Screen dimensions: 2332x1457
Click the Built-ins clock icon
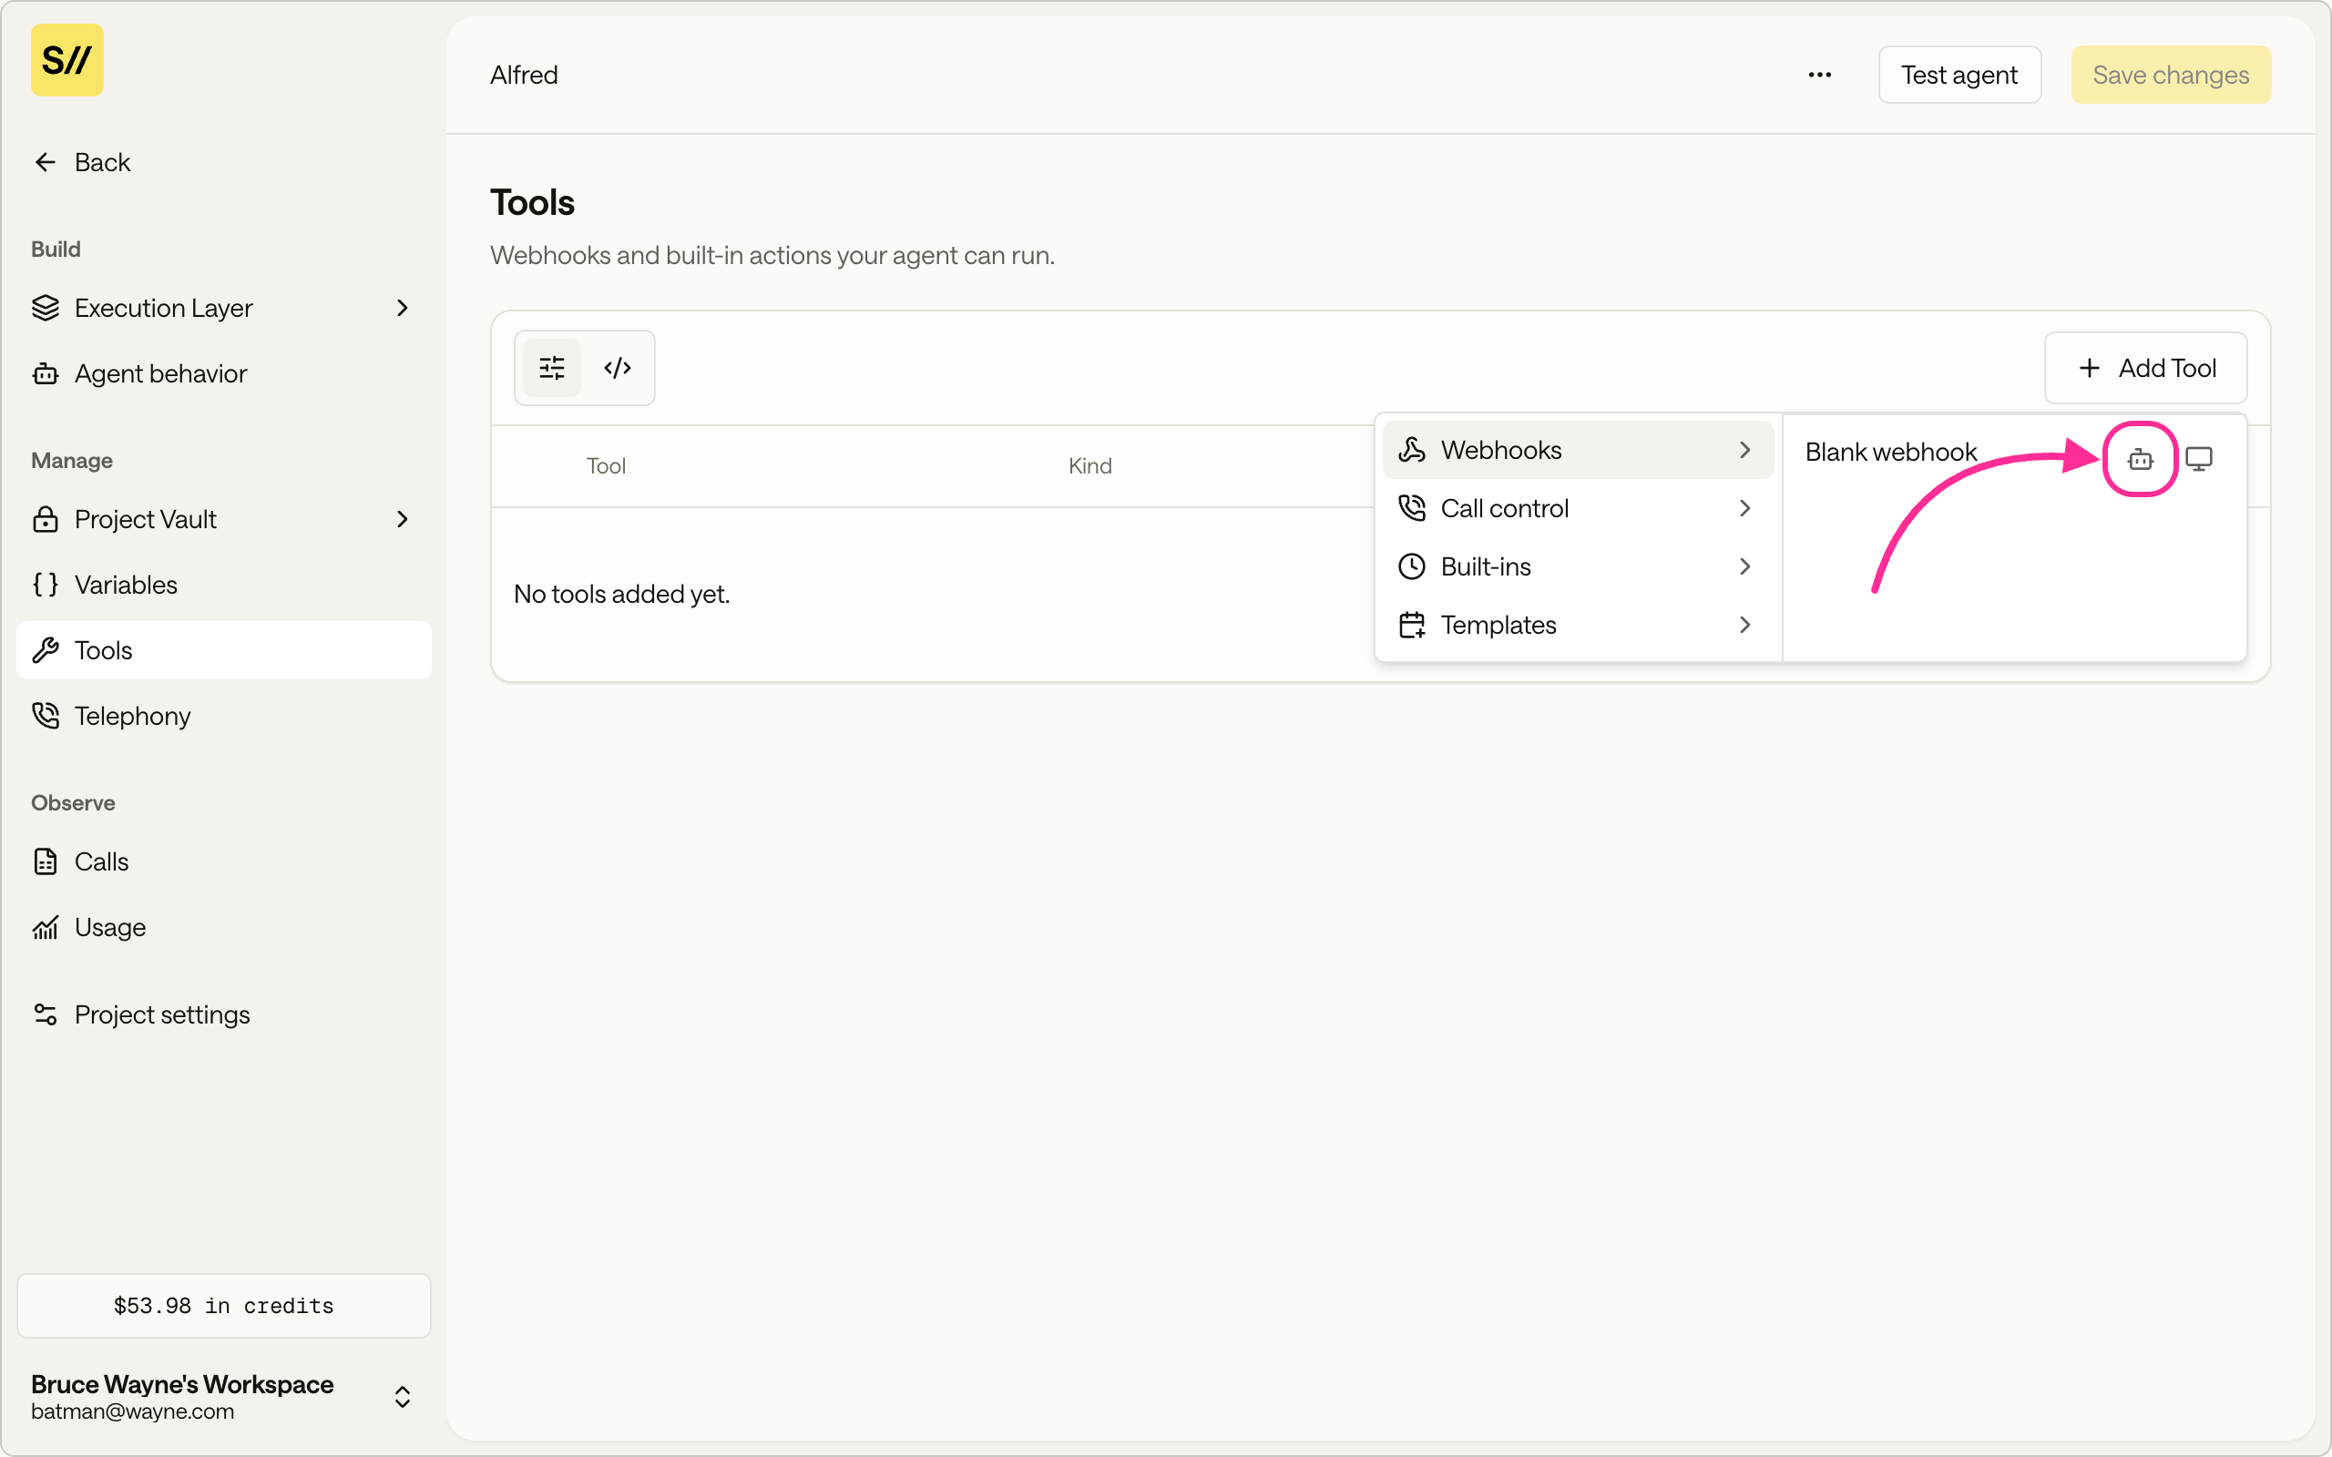tap(1412, 566)
